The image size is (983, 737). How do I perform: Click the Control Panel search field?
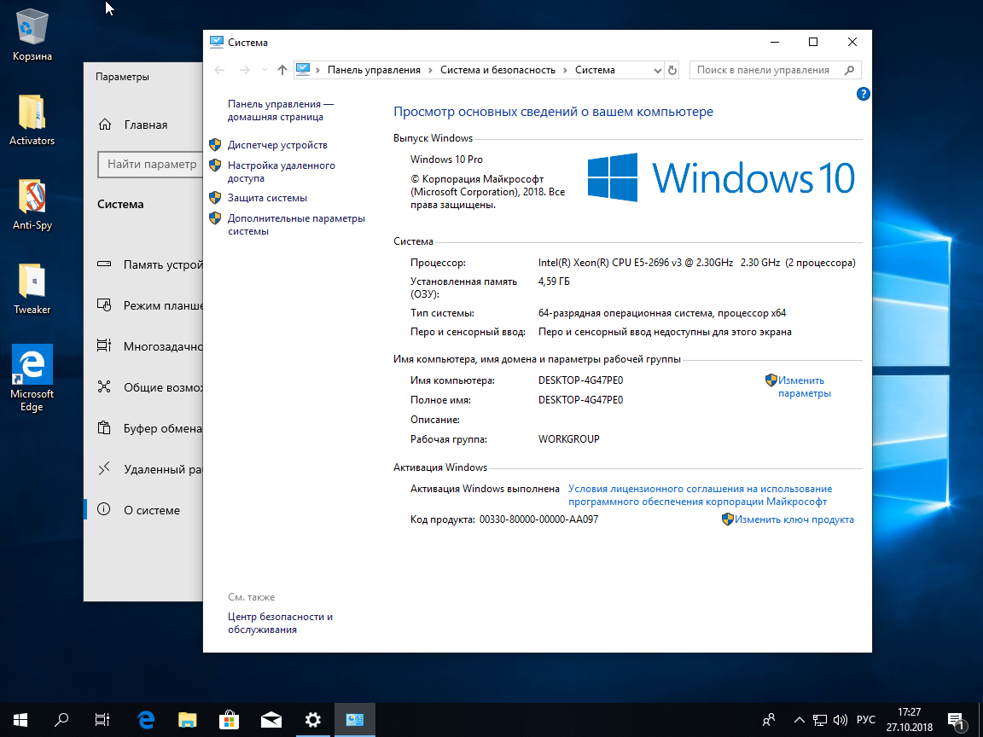[764, 70]
